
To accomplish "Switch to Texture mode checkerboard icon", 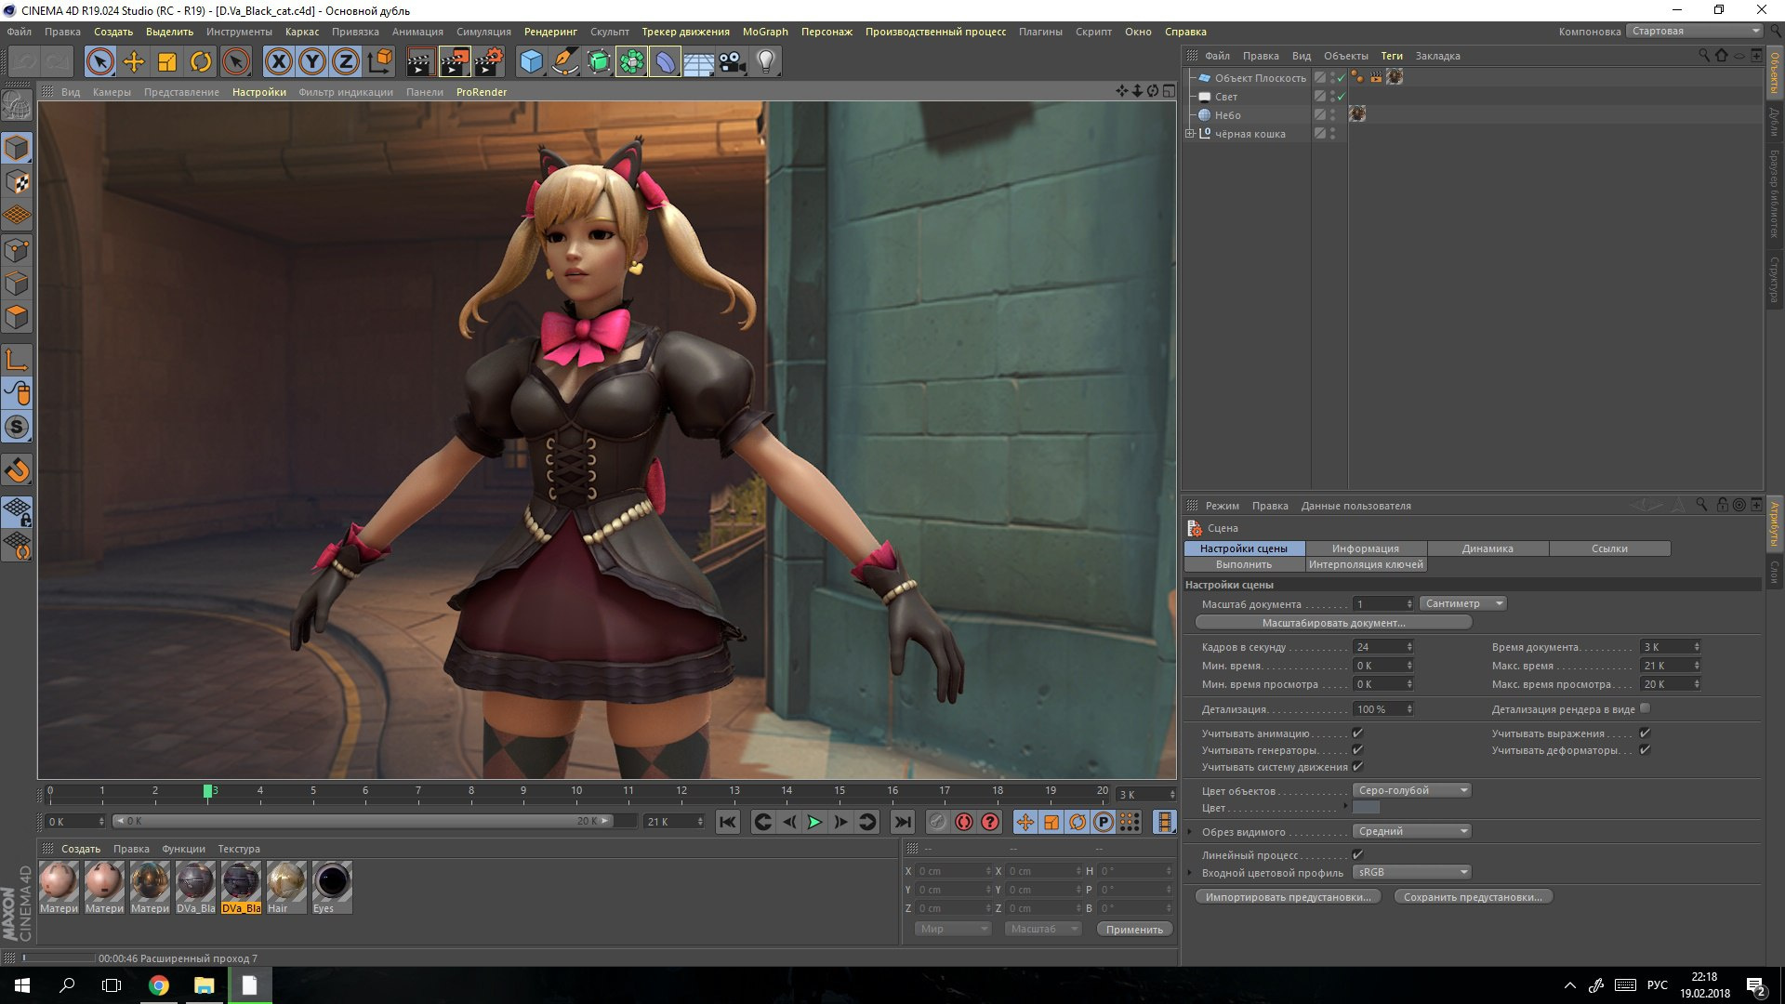I will click(17, 181).
